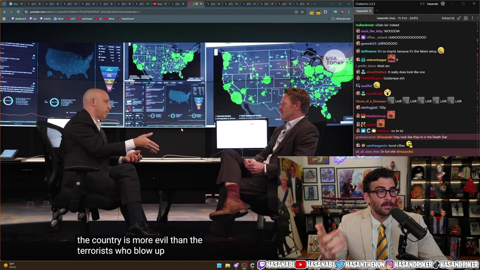Click username 'MatMcDonut' in chat
Screen dimensions: 480x270
point(376,116)
